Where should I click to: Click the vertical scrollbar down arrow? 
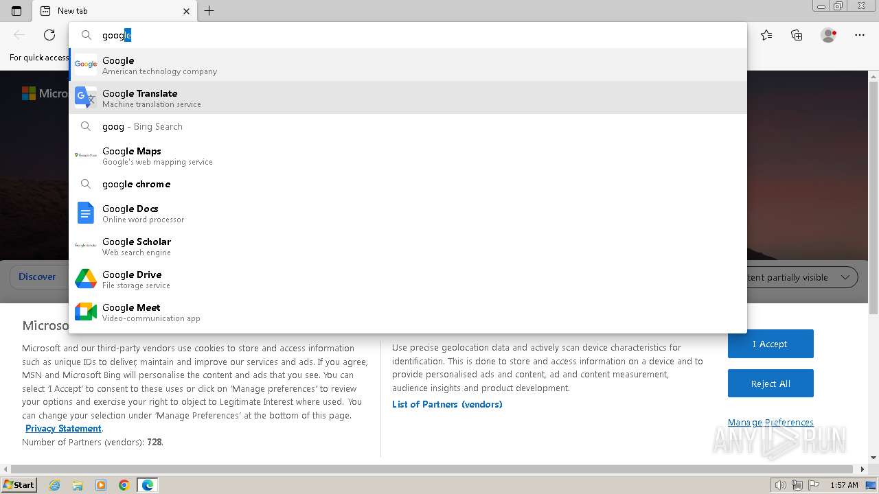874,458
